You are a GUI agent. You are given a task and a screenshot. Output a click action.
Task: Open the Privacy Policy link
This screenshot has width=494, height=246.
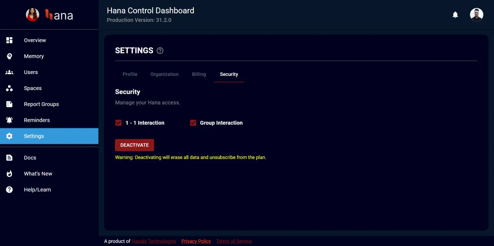[196, 241]
